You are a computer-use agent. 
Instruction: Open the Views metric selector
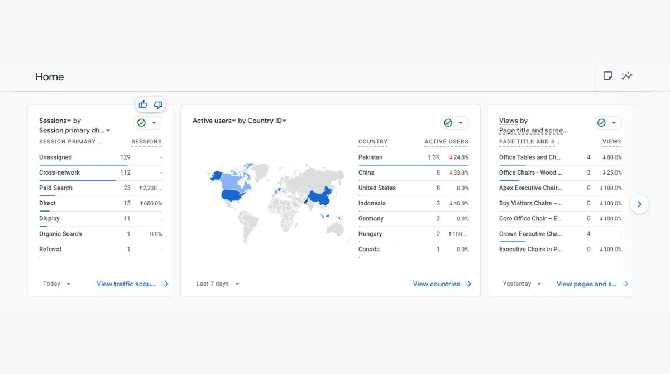509,121
